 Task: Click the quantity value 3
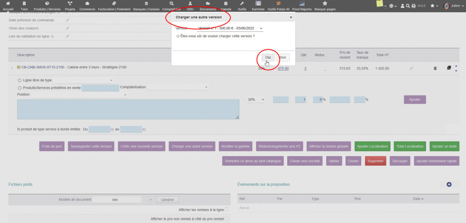pyautogui.click(x=305, y=68)
